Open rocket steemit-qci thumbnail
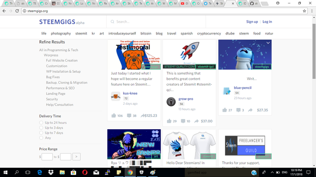This screenshot has height=177, width=316. coord(190,55)
